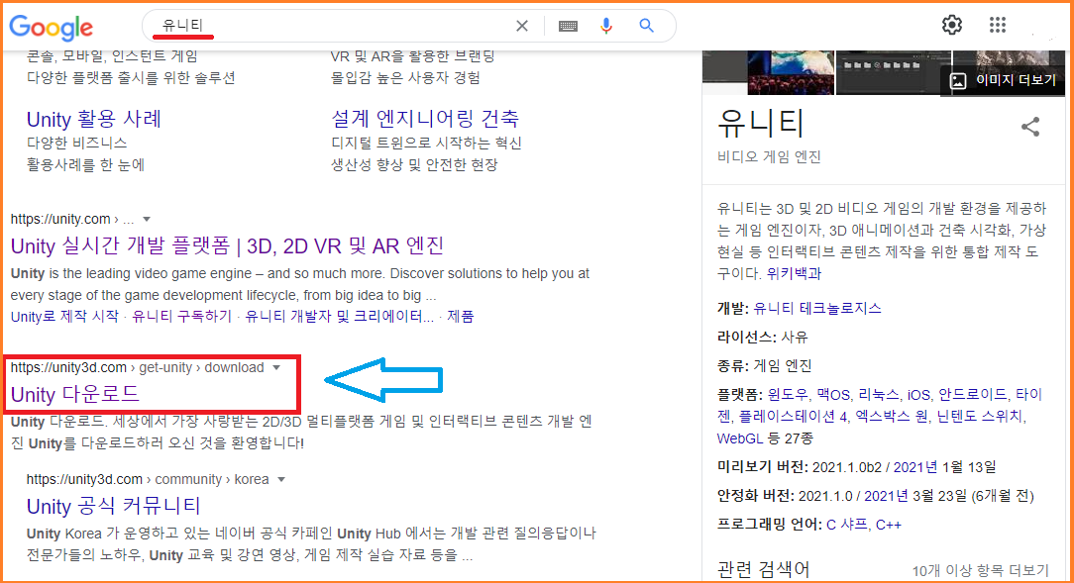Image resolution: width=1074 pixels, height=583 pixels.
Task: Open the Unity 활용 사례 link
Action: tap(94, 119)
